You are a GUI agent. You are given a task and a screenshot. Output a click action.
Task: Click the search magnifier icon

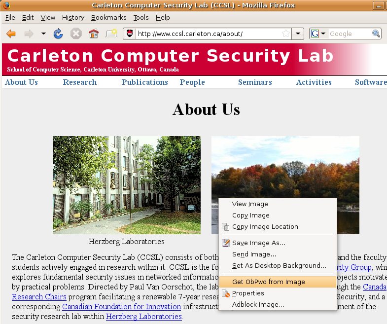pyautogui.click(x=376, y=34)
